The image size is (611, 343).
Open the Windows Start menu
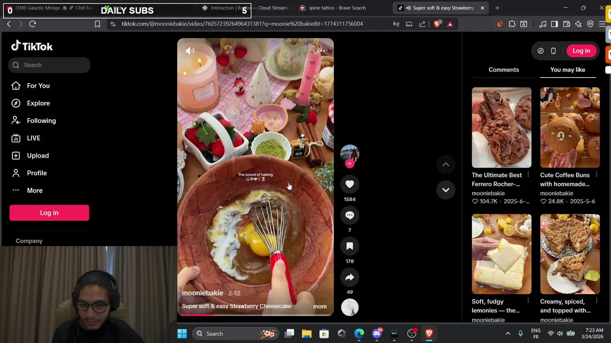pos(182,333)
